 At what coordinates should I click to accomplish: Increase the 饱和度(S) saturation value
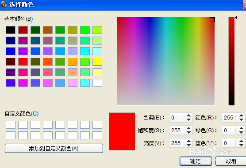[189, 128]
